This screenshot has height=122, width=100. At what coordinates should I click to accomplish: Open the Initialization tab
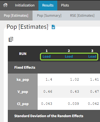[25, 5]
